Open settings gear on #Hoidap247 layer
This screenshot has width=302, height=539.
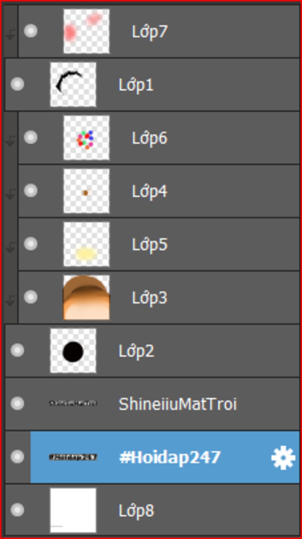(x=283, y=458)
